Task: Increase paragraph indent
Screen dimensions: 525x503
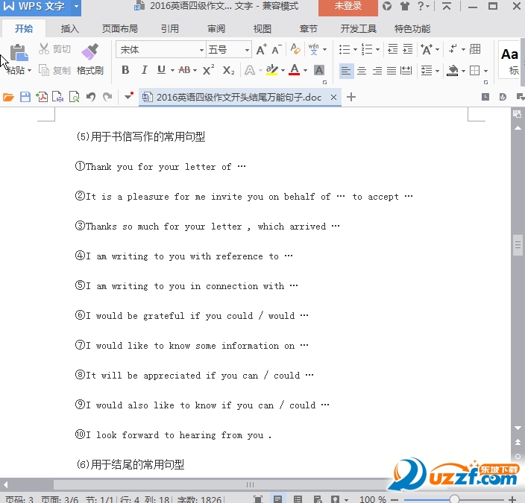Action: point(407,49)
